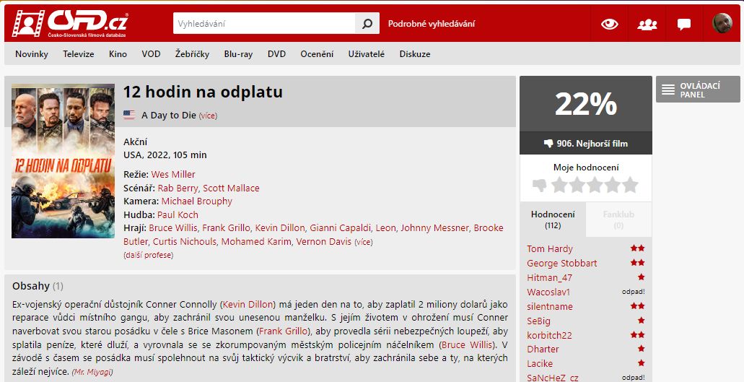
Task: Open director Wes Miller
Action: click(173, 175)
